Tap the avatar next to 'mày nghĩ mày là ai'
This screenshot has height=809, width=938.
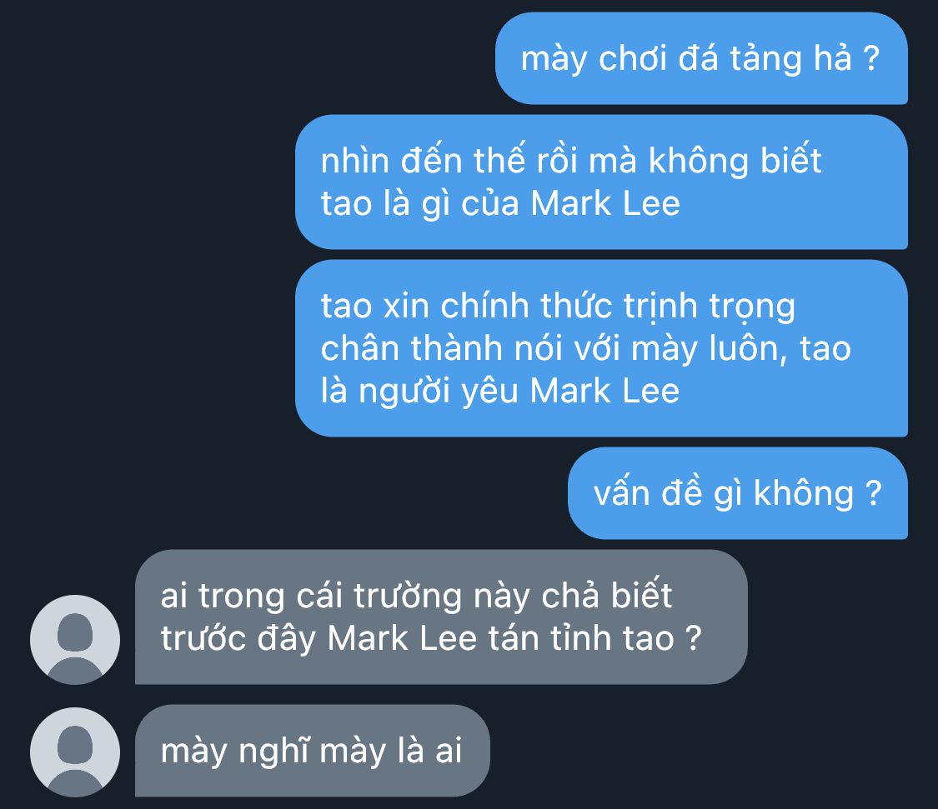pyautogui.click(x=75, y=752)
